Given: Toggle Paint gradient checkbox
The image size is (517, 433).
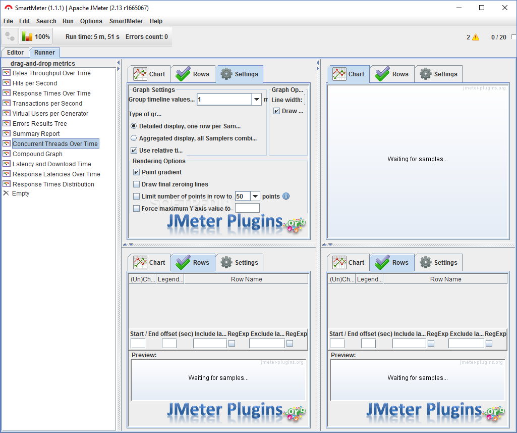Looking at the screenshot, I should click(137, 172).
